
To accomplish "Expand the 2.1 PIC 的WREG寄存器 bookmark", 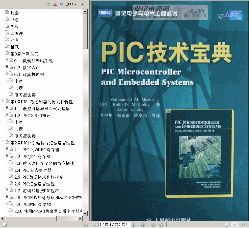I will tap(7, 148).
